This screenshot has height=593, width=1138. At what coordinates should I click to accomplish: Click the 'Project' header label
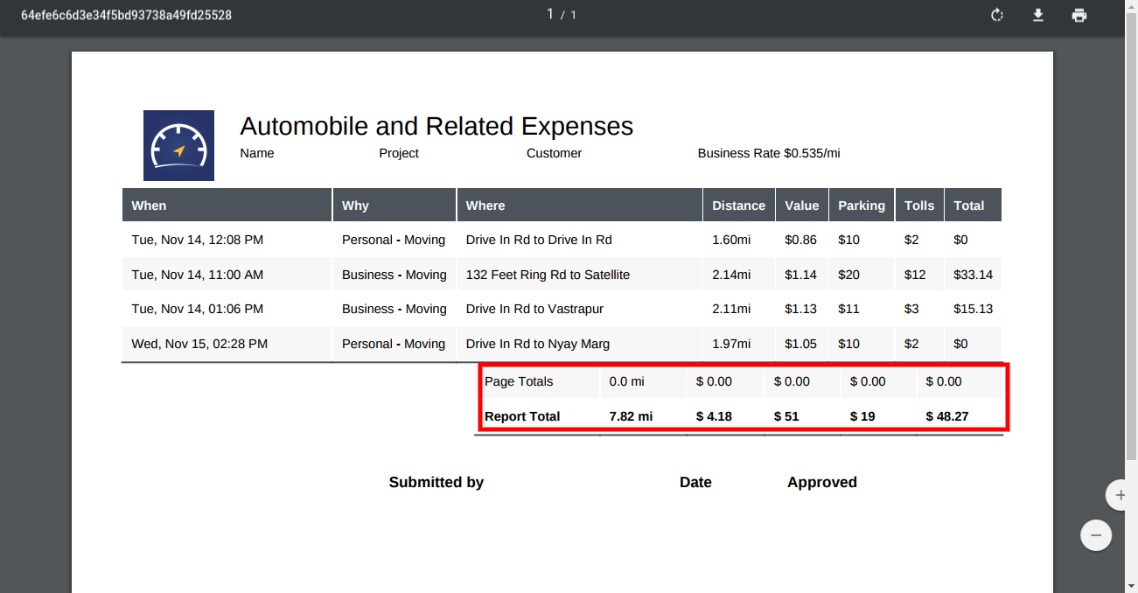(x=399, y=153)
